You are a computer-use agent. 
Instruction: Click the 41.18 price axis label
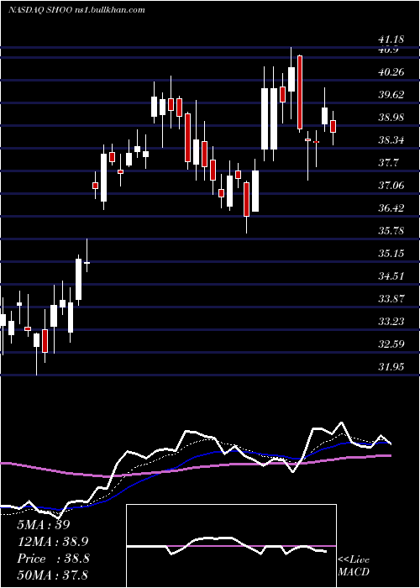[391, 39]
